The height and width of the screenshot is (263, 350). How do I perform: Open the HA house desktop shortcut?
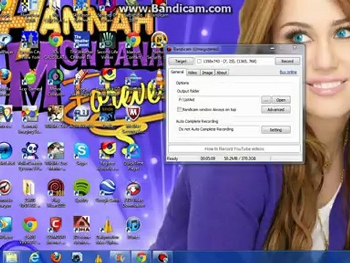(x=82, y=224)
